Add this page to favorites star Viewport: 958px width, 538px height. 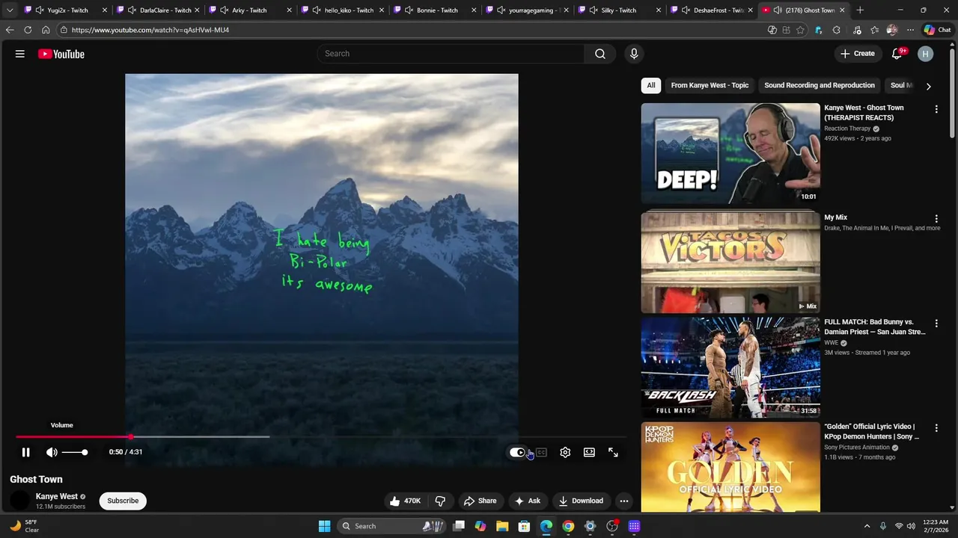click(x=800, y=30)
